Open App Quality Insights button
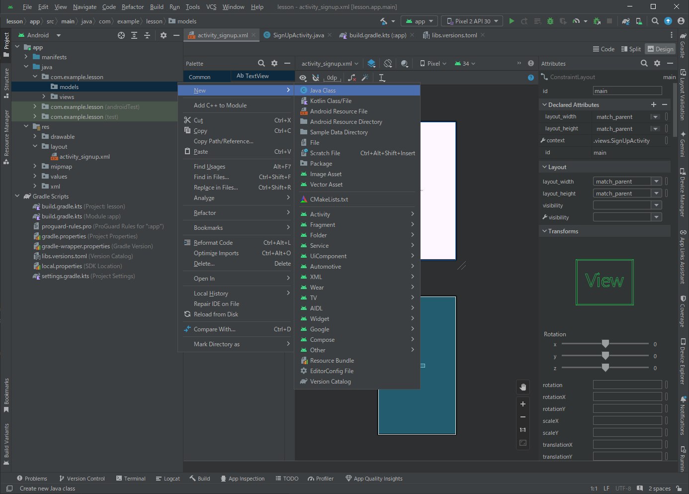Viewport: 689px width, 494px height. [374, 479]
